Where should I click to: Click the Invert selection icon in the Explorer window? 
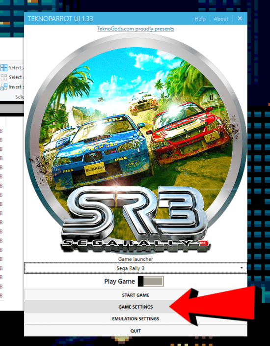pyautogui.click(x=4, y=87)
